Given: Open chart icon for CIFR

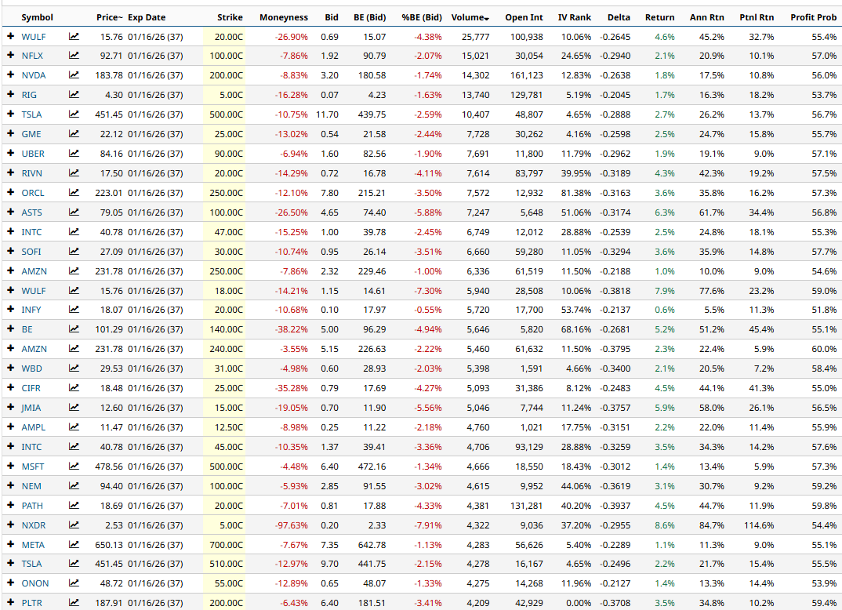Looking at the screenshot, I should (74, 388).
